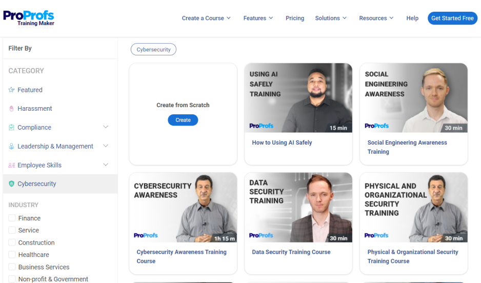
Task: Toggle the Non-profit & Government checkbox
Action: coord(12,279)
